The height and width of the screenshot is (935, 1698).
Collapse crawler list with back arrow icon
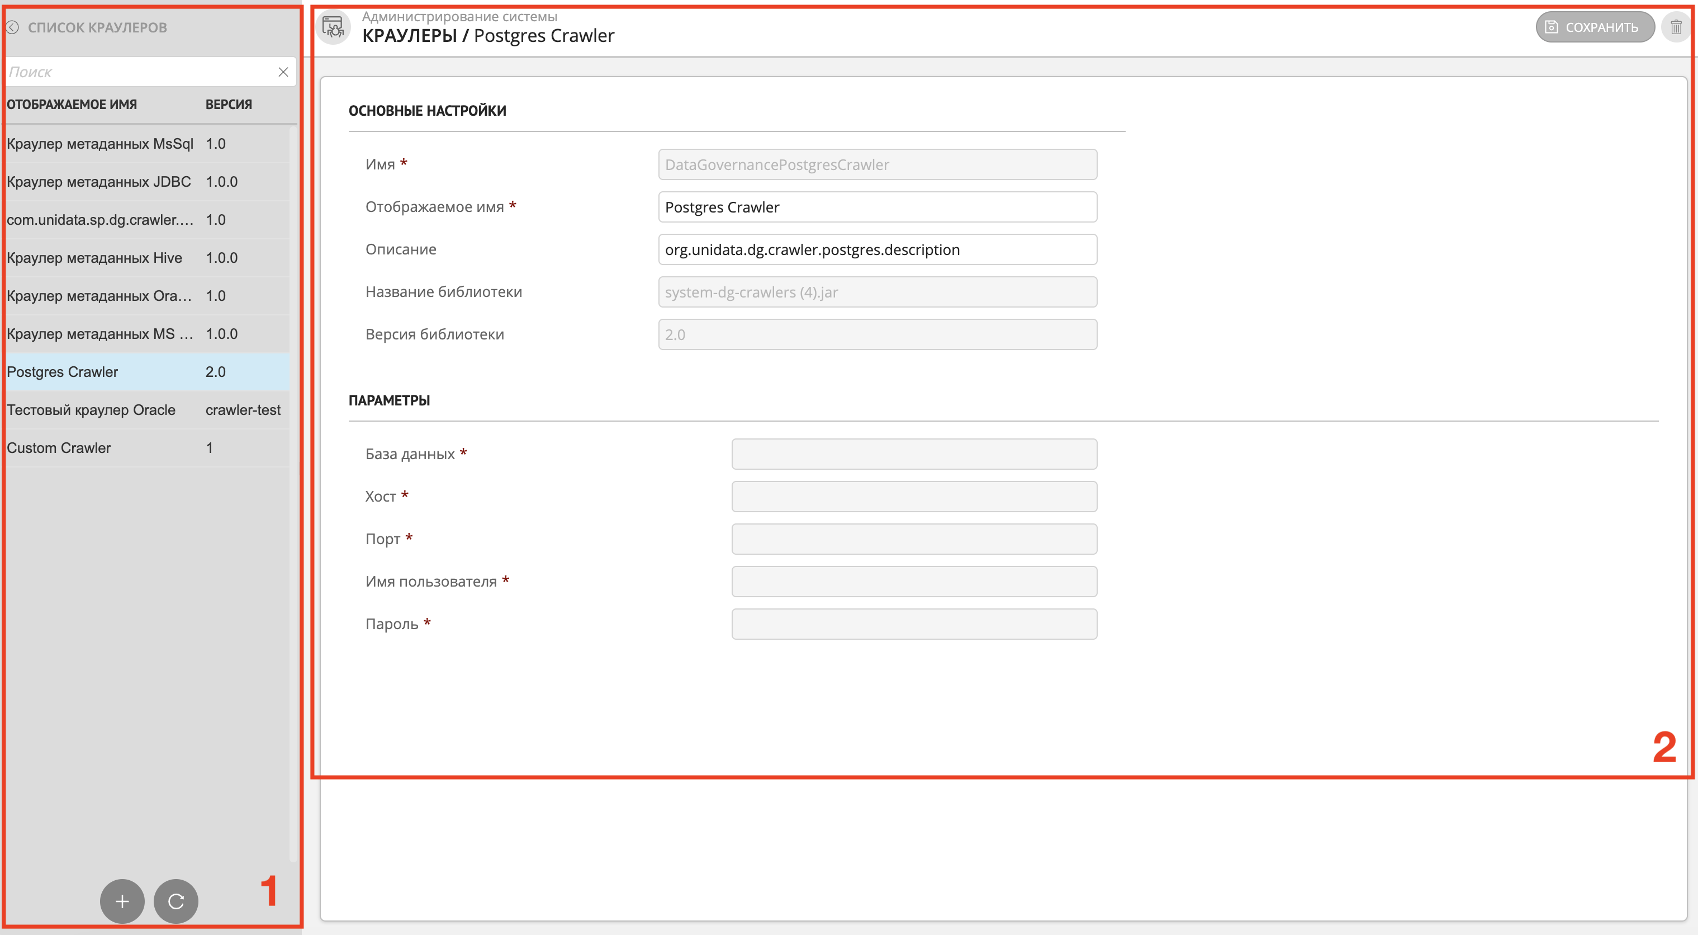[x=12, y=28]
